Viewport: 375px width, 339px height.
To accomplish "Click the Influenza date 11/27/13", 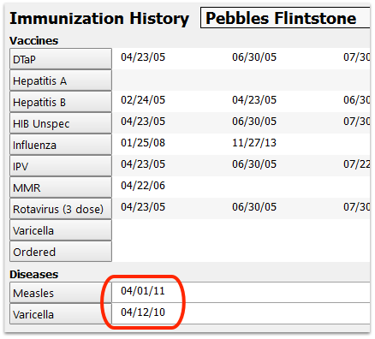I will pos(254,143).
